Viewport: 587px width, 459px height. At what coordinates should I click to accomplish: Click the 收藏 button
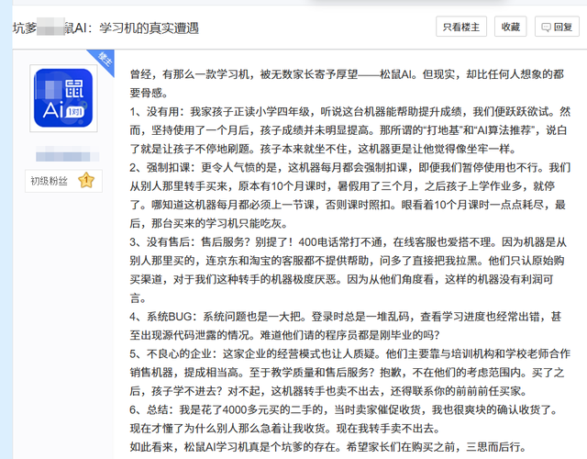click(x=511, y=27)
